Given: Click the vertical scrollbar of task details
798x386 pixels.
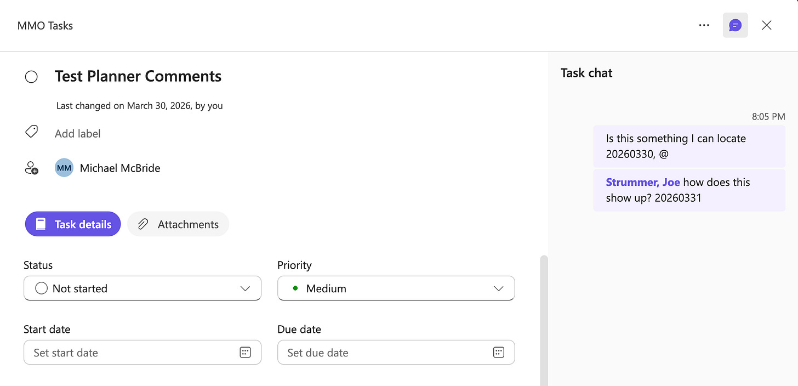Looking at the screenshot, I should point(544,318).
